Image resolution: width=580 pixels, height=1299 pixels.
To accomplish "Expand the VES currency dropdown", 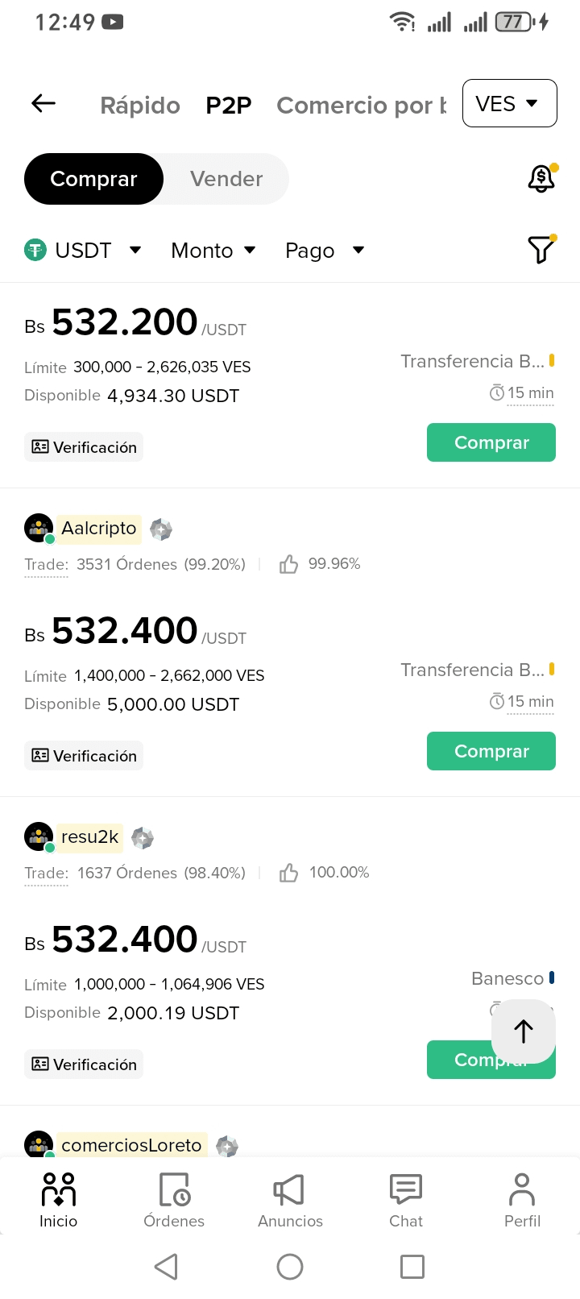I will click(x=509, y=103).
